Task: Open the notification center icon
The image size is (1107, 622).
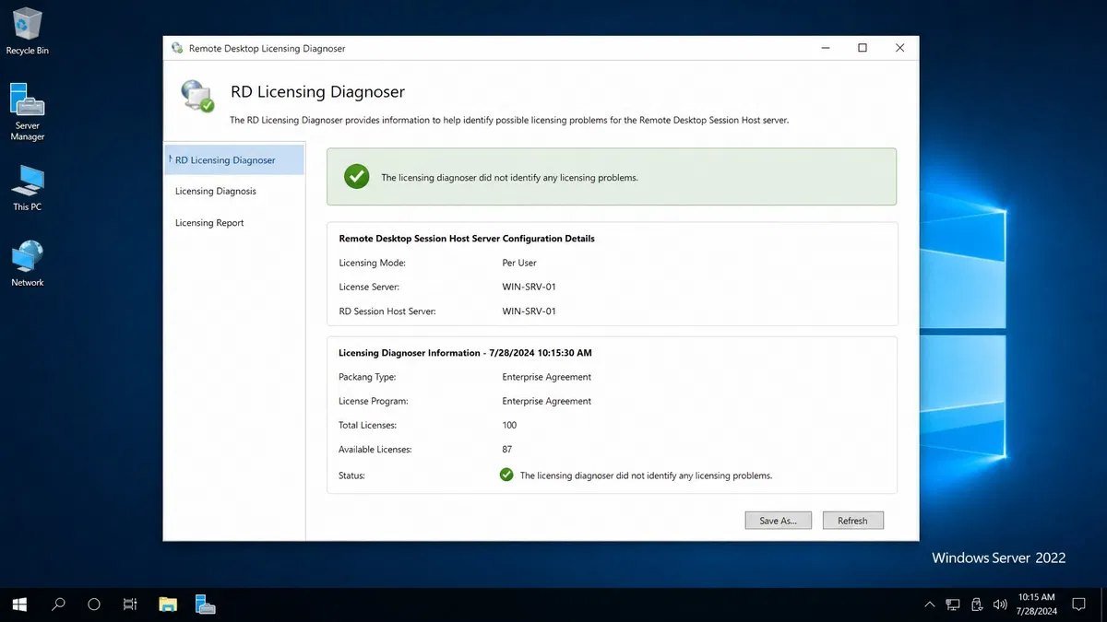Action: tap(1078, 604)
